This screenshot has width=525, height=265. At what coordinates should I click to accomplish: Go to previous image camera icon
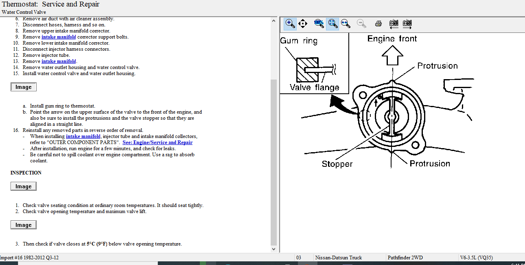point(394,24)
